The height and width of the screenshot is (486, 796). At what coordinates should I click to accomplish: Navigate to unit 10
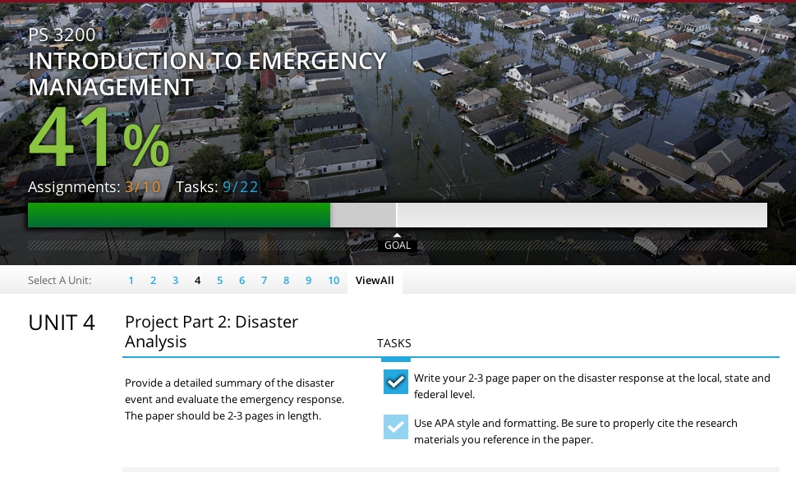point(334,281)
